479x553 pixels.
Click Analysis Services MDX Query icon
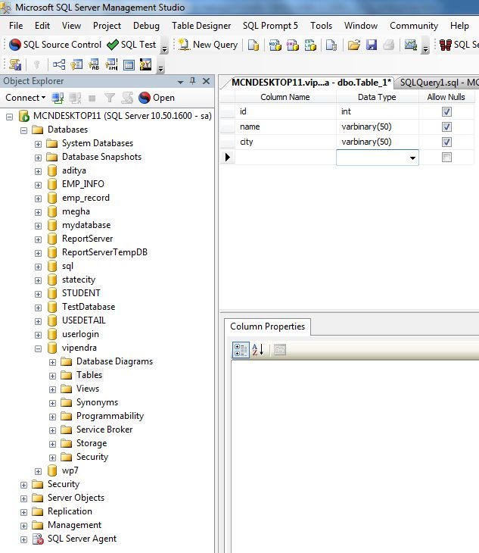275,45
